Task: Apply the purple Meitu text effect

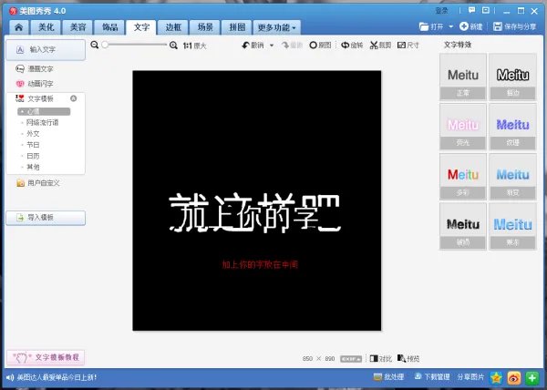Action: click(512, 127)
